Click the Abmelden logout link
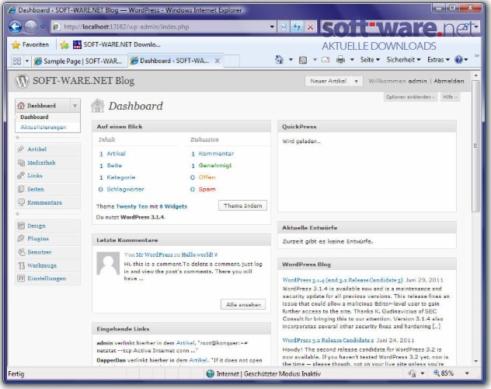491x389 pixels. 449,81
